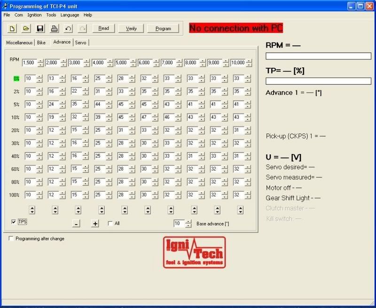Click advance cell at 40% and 9,000 RPM
This screenshot has width=376, height=308.
tap(216, 156)
